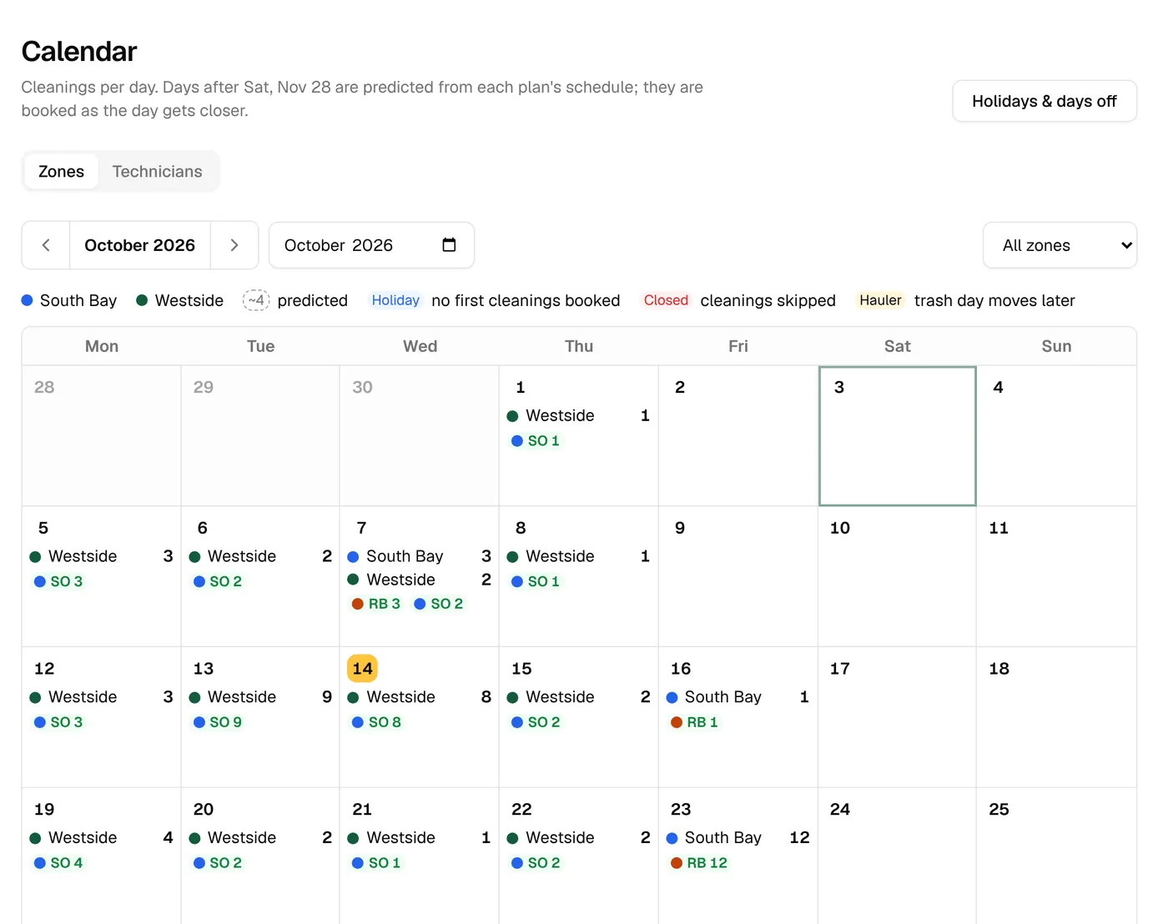This screenshot has width=1168, height=924.
Task: Go to the next month
Action: point(234,245)
